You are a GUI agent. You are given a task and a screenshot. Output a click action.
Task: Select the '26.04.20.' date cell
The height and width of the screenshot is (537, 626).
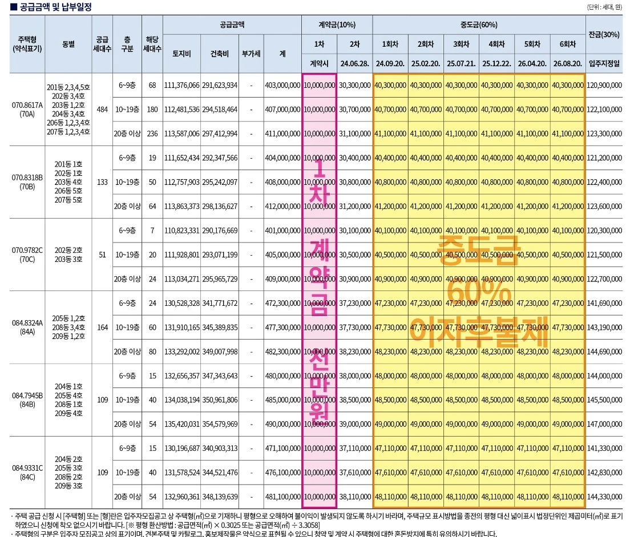tap(532, 63)
